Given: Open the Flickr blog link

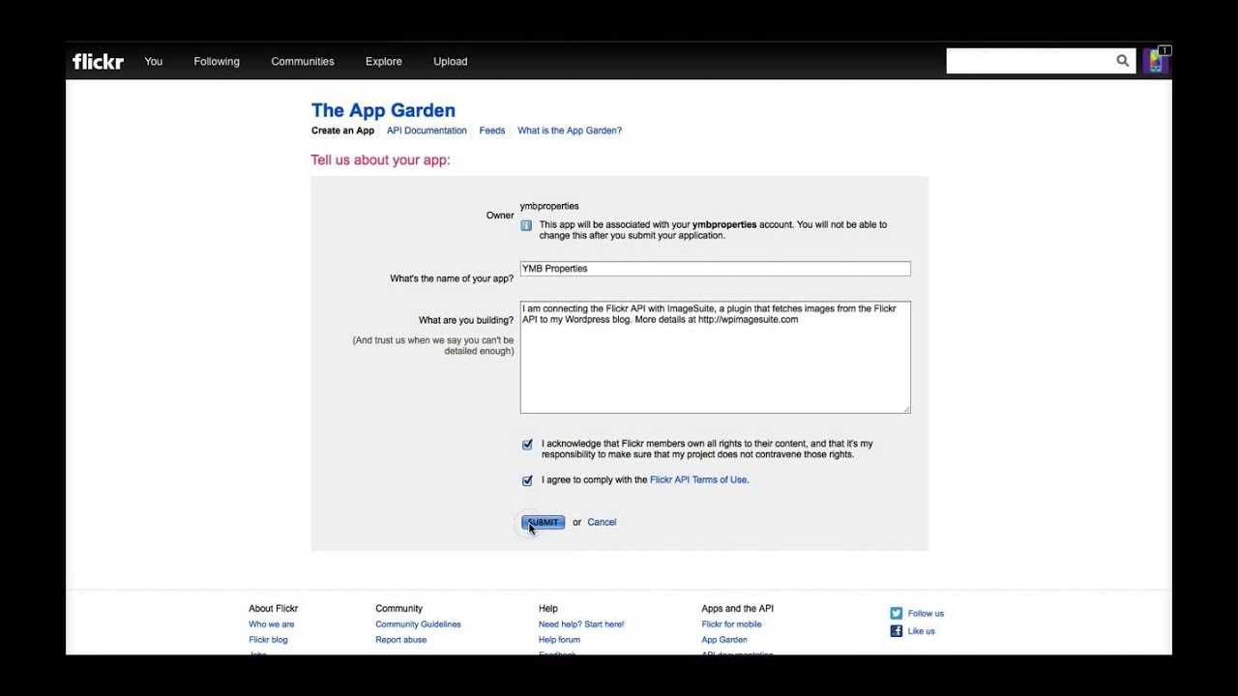Looking at the screenshot, I should point(268,640).
